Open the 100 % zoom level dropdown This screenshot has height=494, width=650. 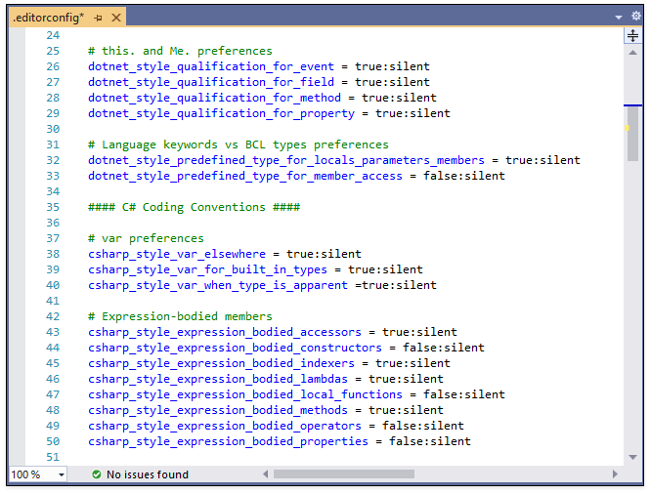(x=62, y=474)
